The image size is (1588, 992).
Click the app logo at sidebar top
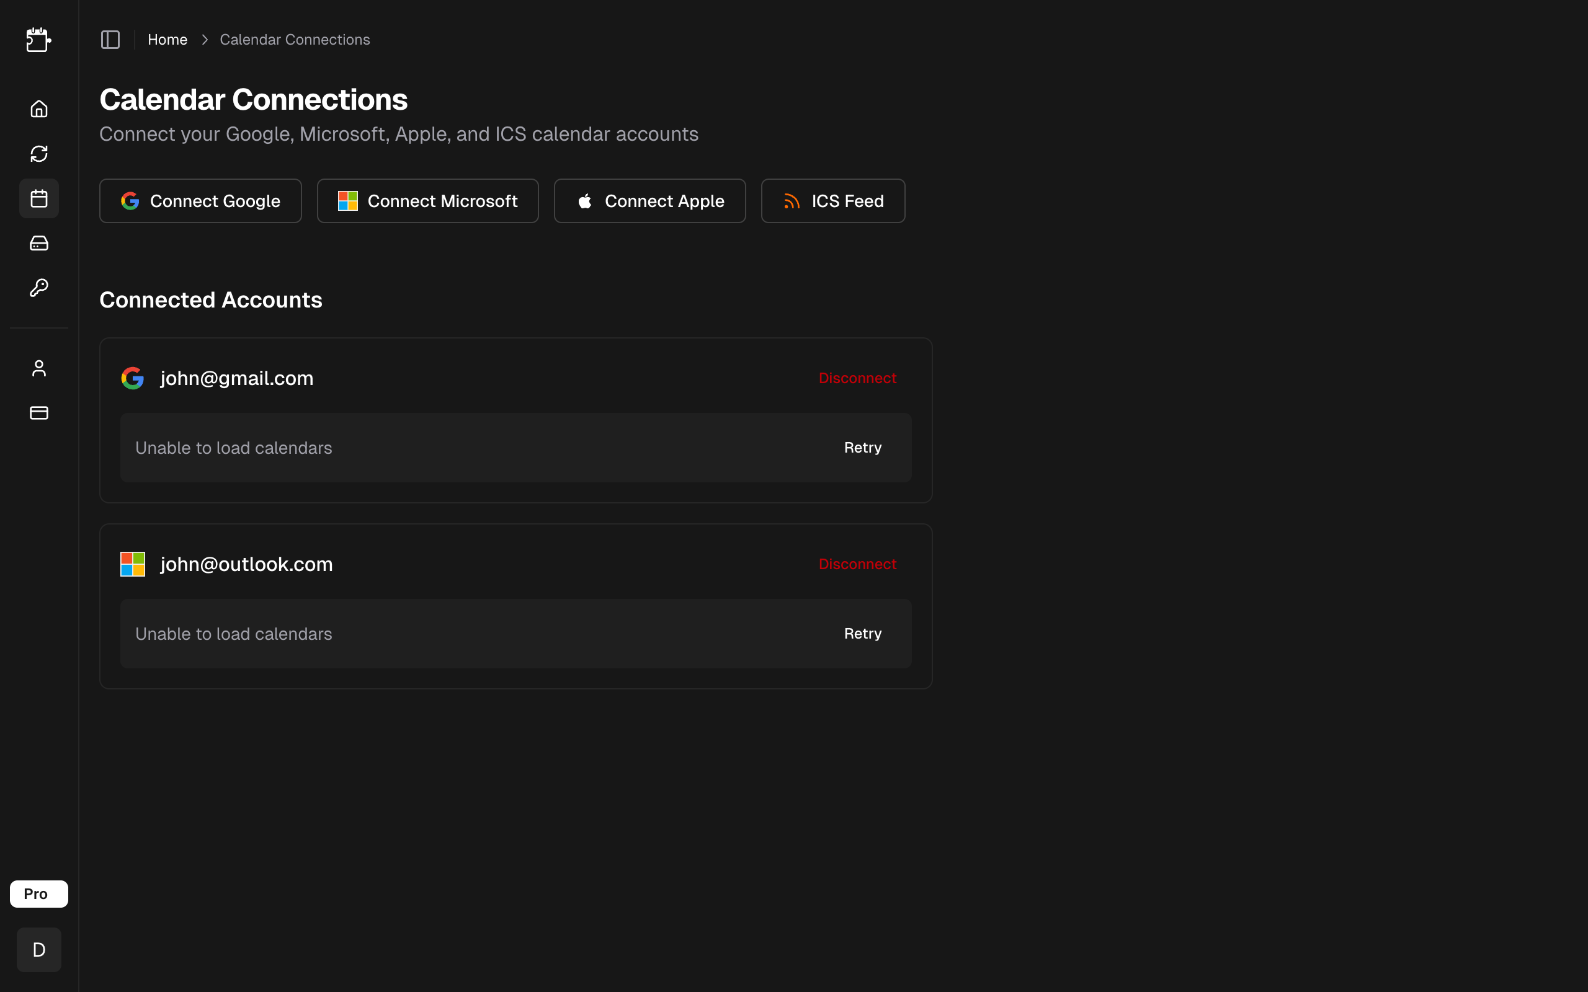tap(38, 40)
